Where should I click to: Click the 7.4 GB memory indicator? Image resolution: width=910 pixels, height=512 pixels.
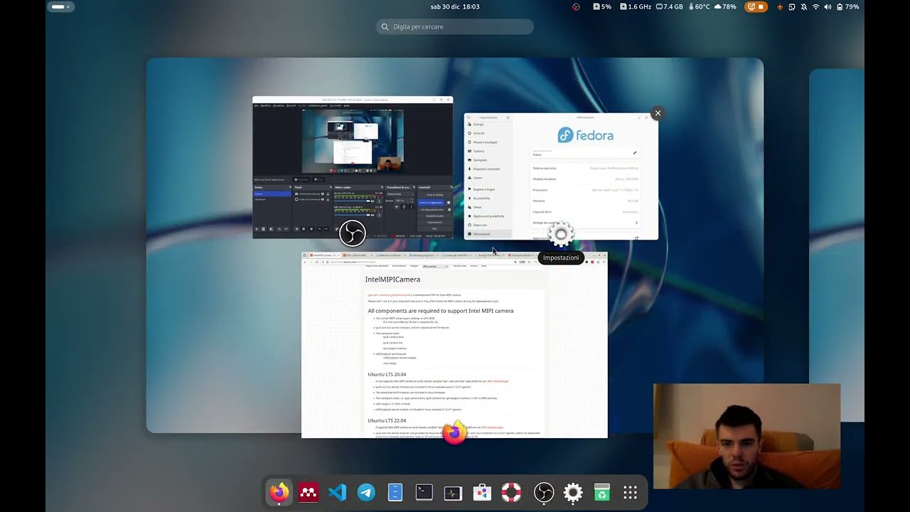point(670,7)
